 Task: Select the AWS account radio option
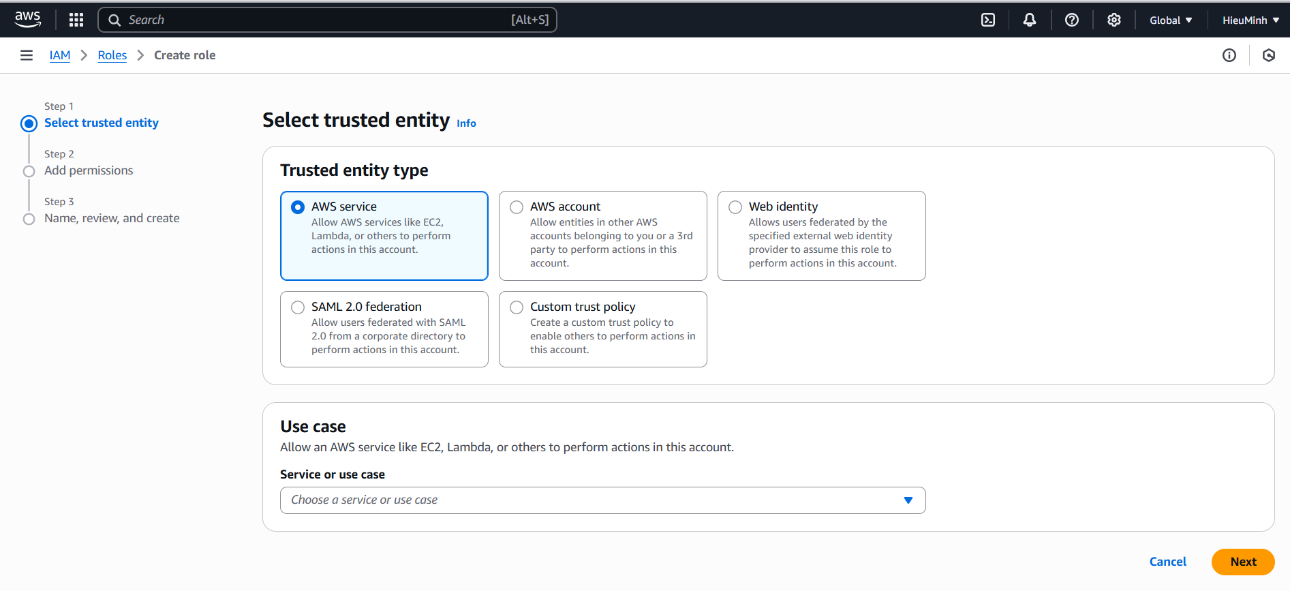pyautogui.click(x=603, y=236)
